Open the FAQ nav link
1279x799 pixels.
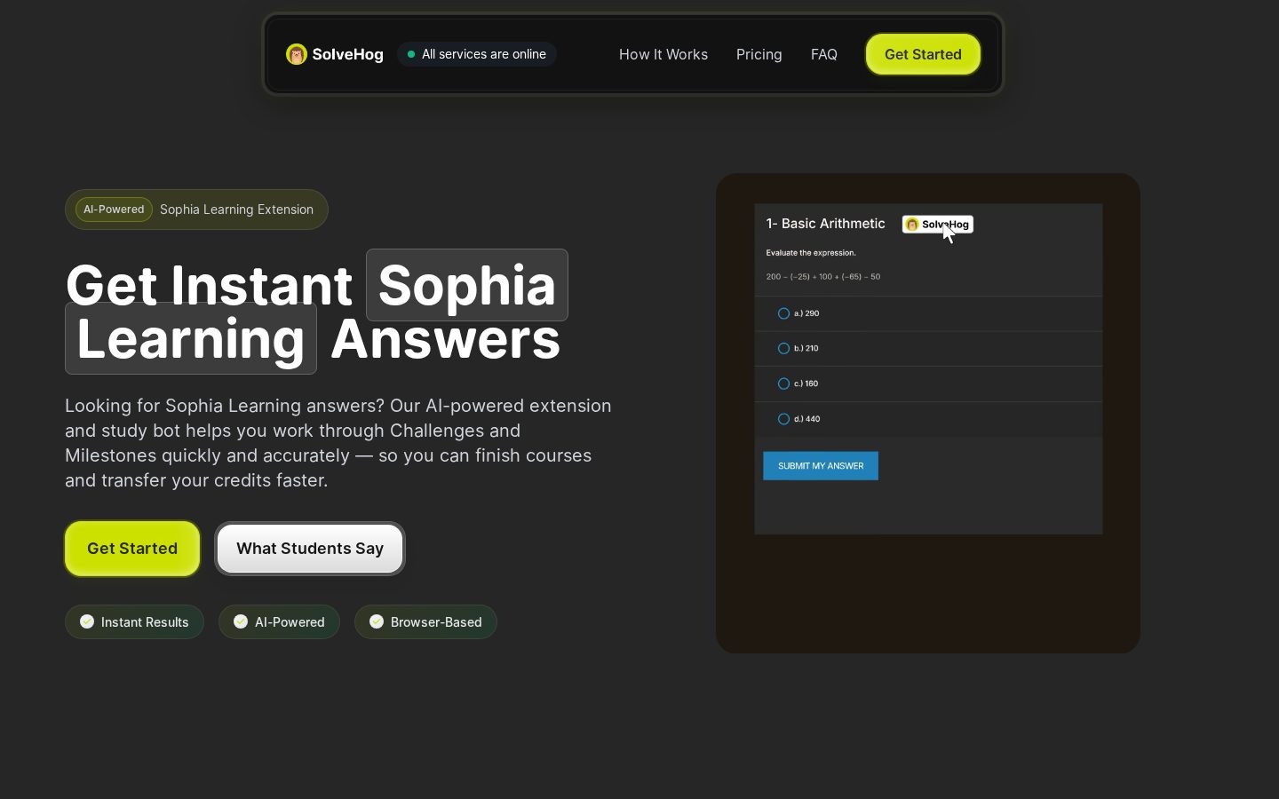824,54
